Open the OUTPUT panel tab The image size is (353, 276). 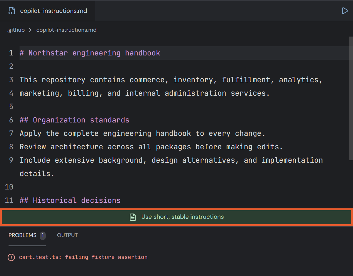click(x=67, y=235)
